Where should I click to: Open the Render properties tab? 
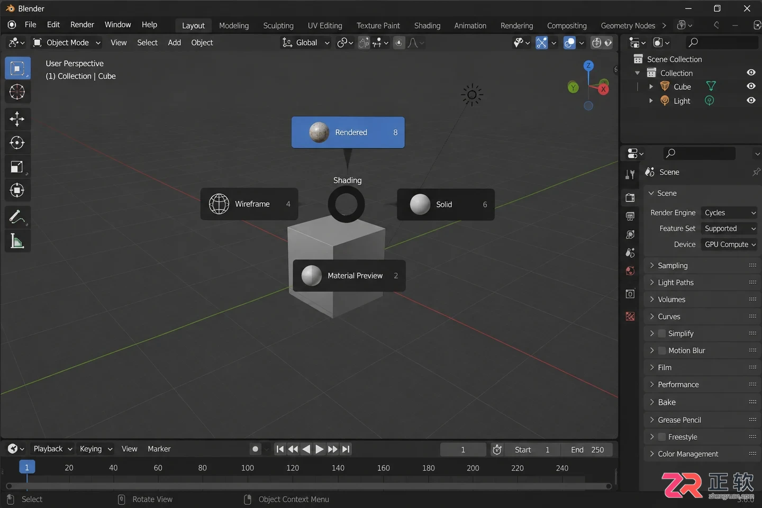[x=630, y=198]
